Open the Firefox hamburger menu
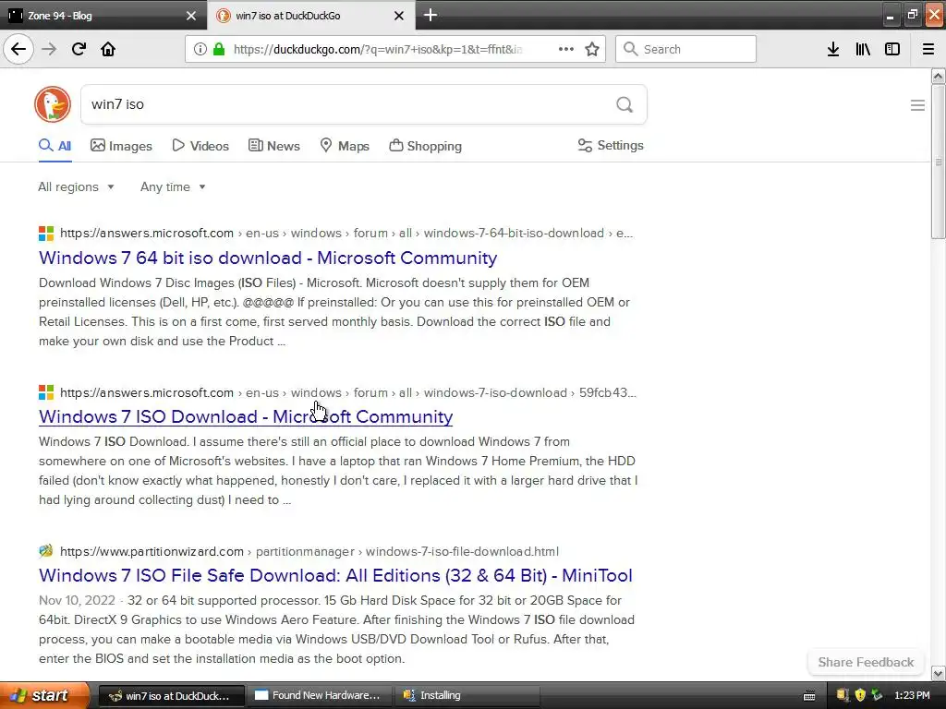Screen dimensions: 946x709 pos(928,49)
